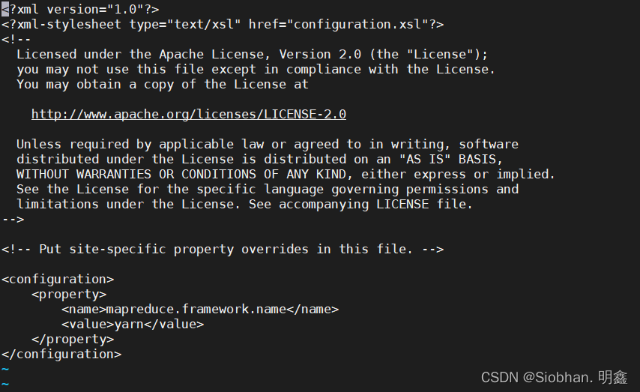Click the closing configuration tag
The image size is (640, 392).
pos(61,354)
